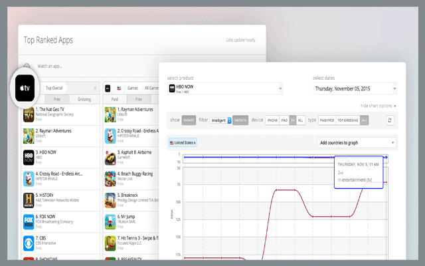Image resolution: width=425 pixels, height=266 pixels.
Task: Open the HBO NOW icon in Top Overall list
Action: click(x=29, y=158)
